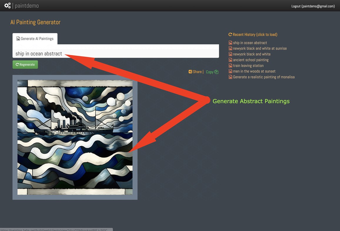
Task: Click the Copy pages icon next to Copy
Action: coord(217,71)
